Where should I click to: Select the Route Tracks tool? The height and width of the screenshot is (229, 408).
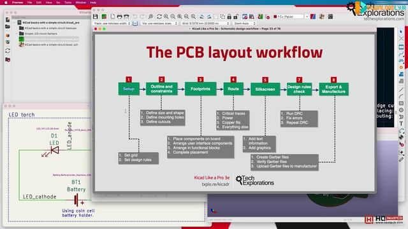(x=401, y=54)
